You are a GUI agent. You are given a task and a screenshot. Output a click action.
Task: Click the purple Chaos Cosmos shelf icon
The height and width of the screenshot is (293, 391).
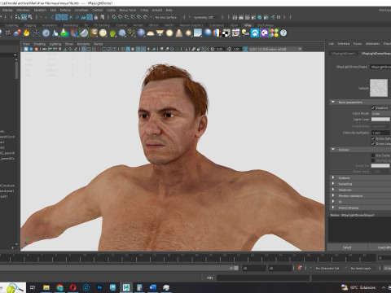coord(264,33)
